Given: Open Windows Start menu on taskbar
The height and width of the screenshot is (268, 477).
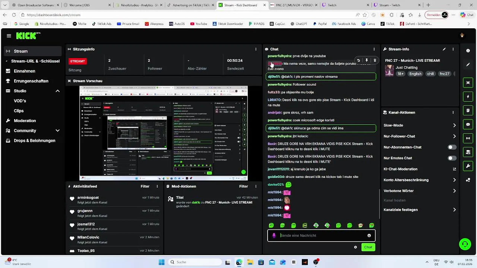Looking at the screenshot, I should [161, 262].
